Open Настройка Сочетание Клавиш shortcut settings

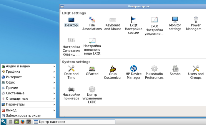(71, 47)
